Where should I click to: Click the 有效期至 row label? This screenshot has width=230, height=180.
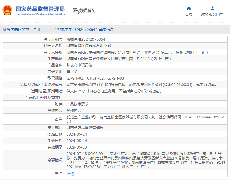pos(55,147)
